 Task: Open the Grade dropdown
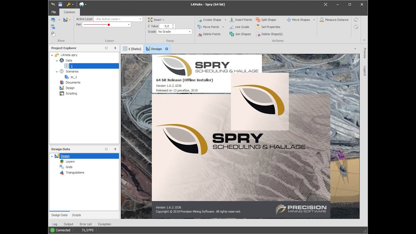pyautogui.click(x=190, y=32)
